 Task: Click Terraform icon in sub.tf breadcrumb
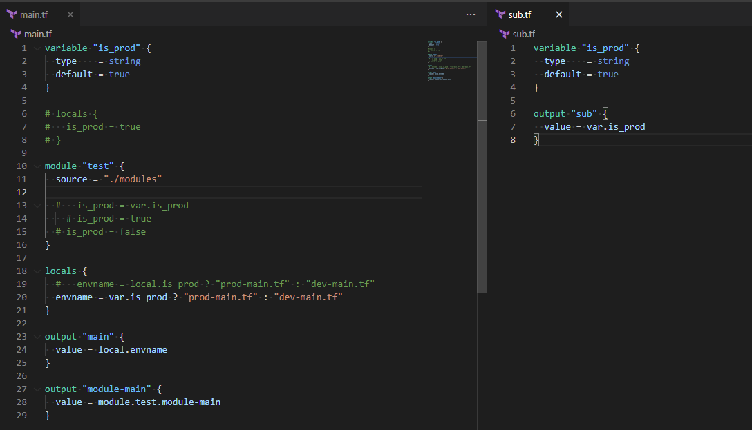504,34
